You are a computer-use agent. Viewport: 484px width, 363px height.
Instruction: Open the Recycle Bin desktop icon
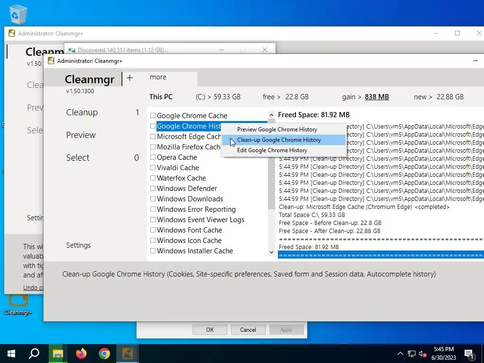pos(18,14)
